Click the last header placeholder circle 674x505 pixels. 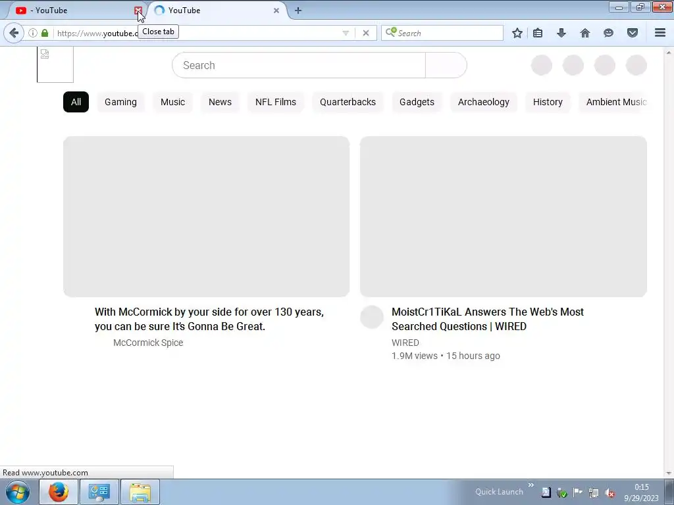click(636, 65)
